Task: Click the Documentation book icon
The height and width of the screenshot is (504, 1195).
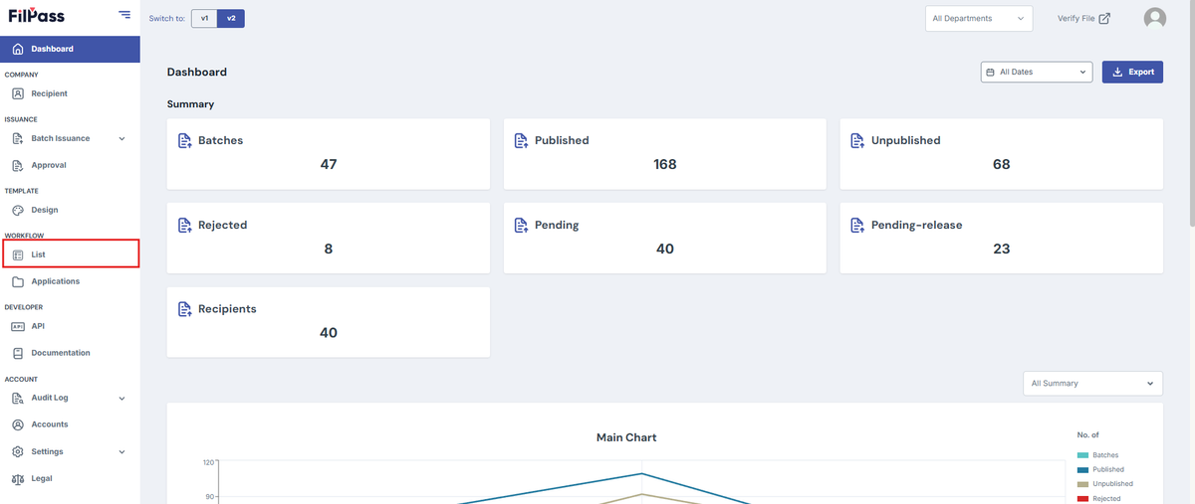Action: [18, 353]
